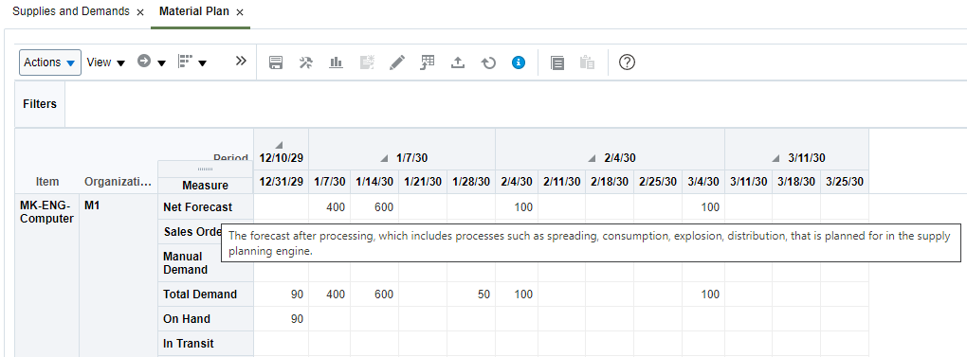Switch to the Supplies and Demands tab

71,11
